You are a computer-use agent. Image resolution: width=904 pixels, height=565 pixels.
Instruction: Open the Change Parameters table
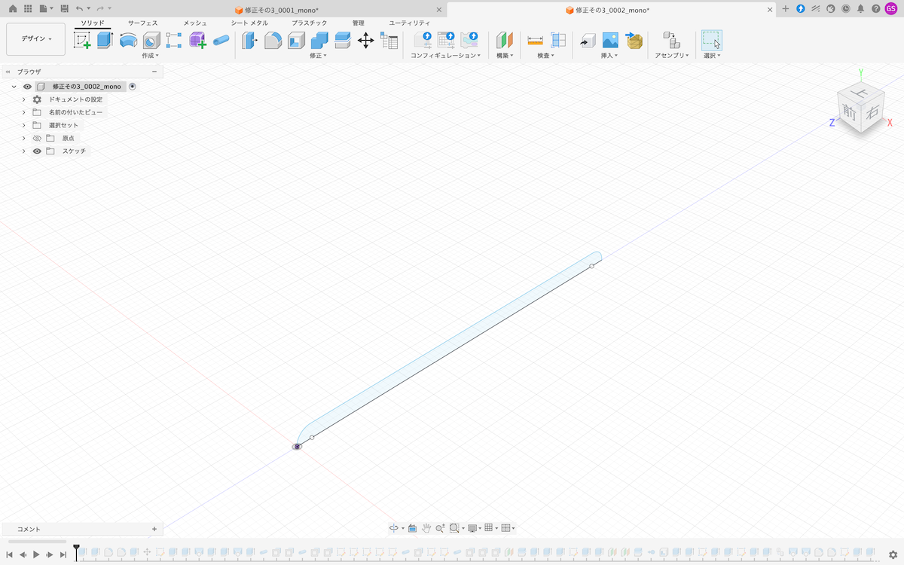(389, 40)
